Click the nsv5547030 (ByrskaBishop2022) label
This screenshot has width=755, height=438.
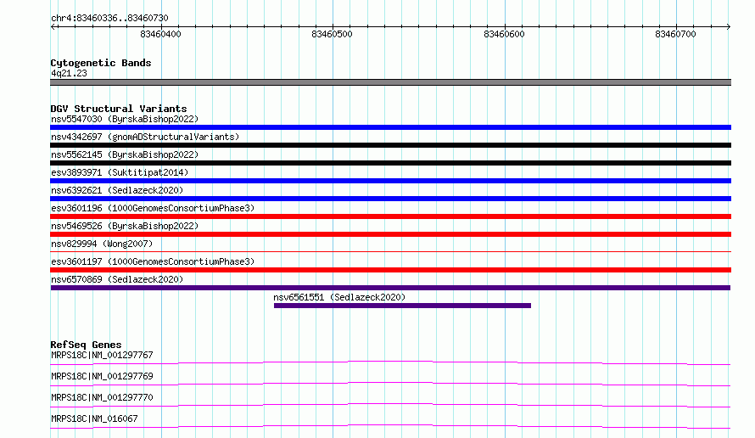[x=125, y=119]
